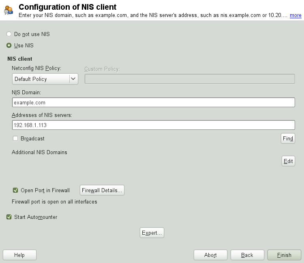Follow the 'more' link in the header
304x263 pixels.
295,15
